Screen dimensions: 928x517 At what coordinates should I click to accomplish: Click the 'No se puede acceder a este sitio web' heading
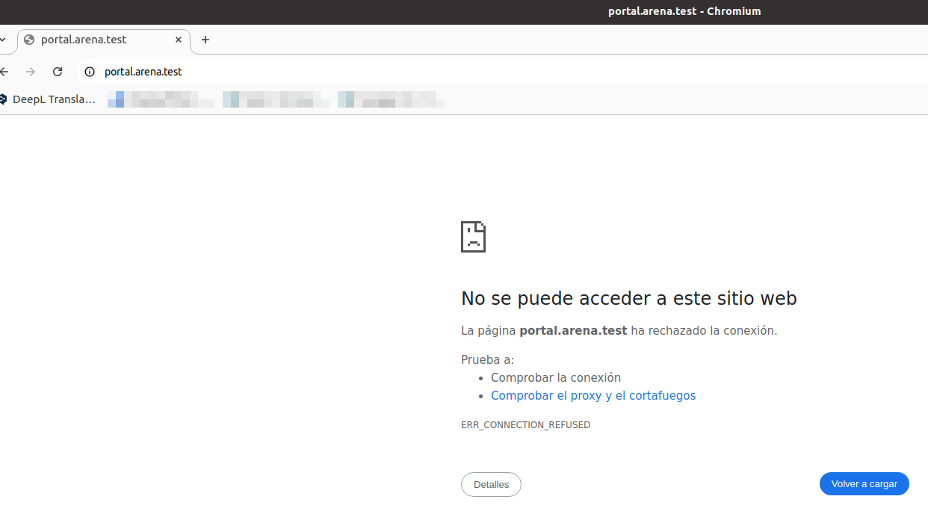(629, 298)
